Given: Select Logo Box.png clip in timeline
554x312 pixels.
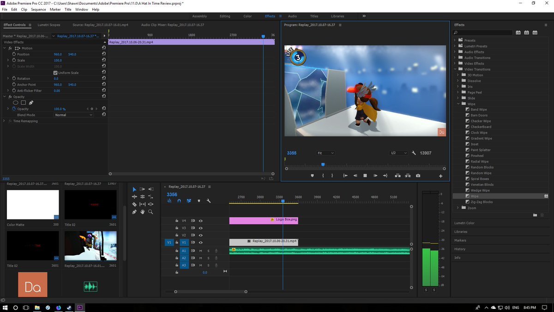Looking at the screenshot, I should [x=264, y=220].
